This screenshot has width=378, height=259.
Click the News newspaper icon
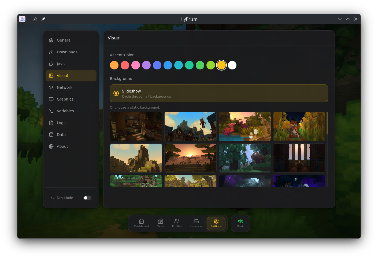pos(160,221)
